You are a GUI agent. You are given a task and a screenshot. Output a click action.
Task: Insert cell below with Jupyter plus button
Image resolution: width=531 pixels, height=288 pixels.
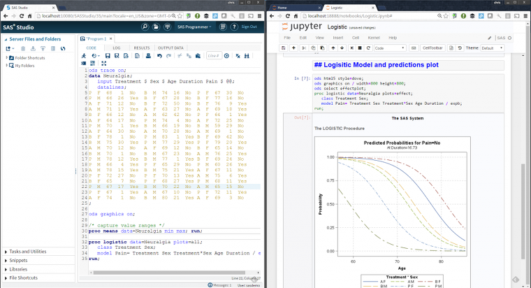click(x=294, y=48)
